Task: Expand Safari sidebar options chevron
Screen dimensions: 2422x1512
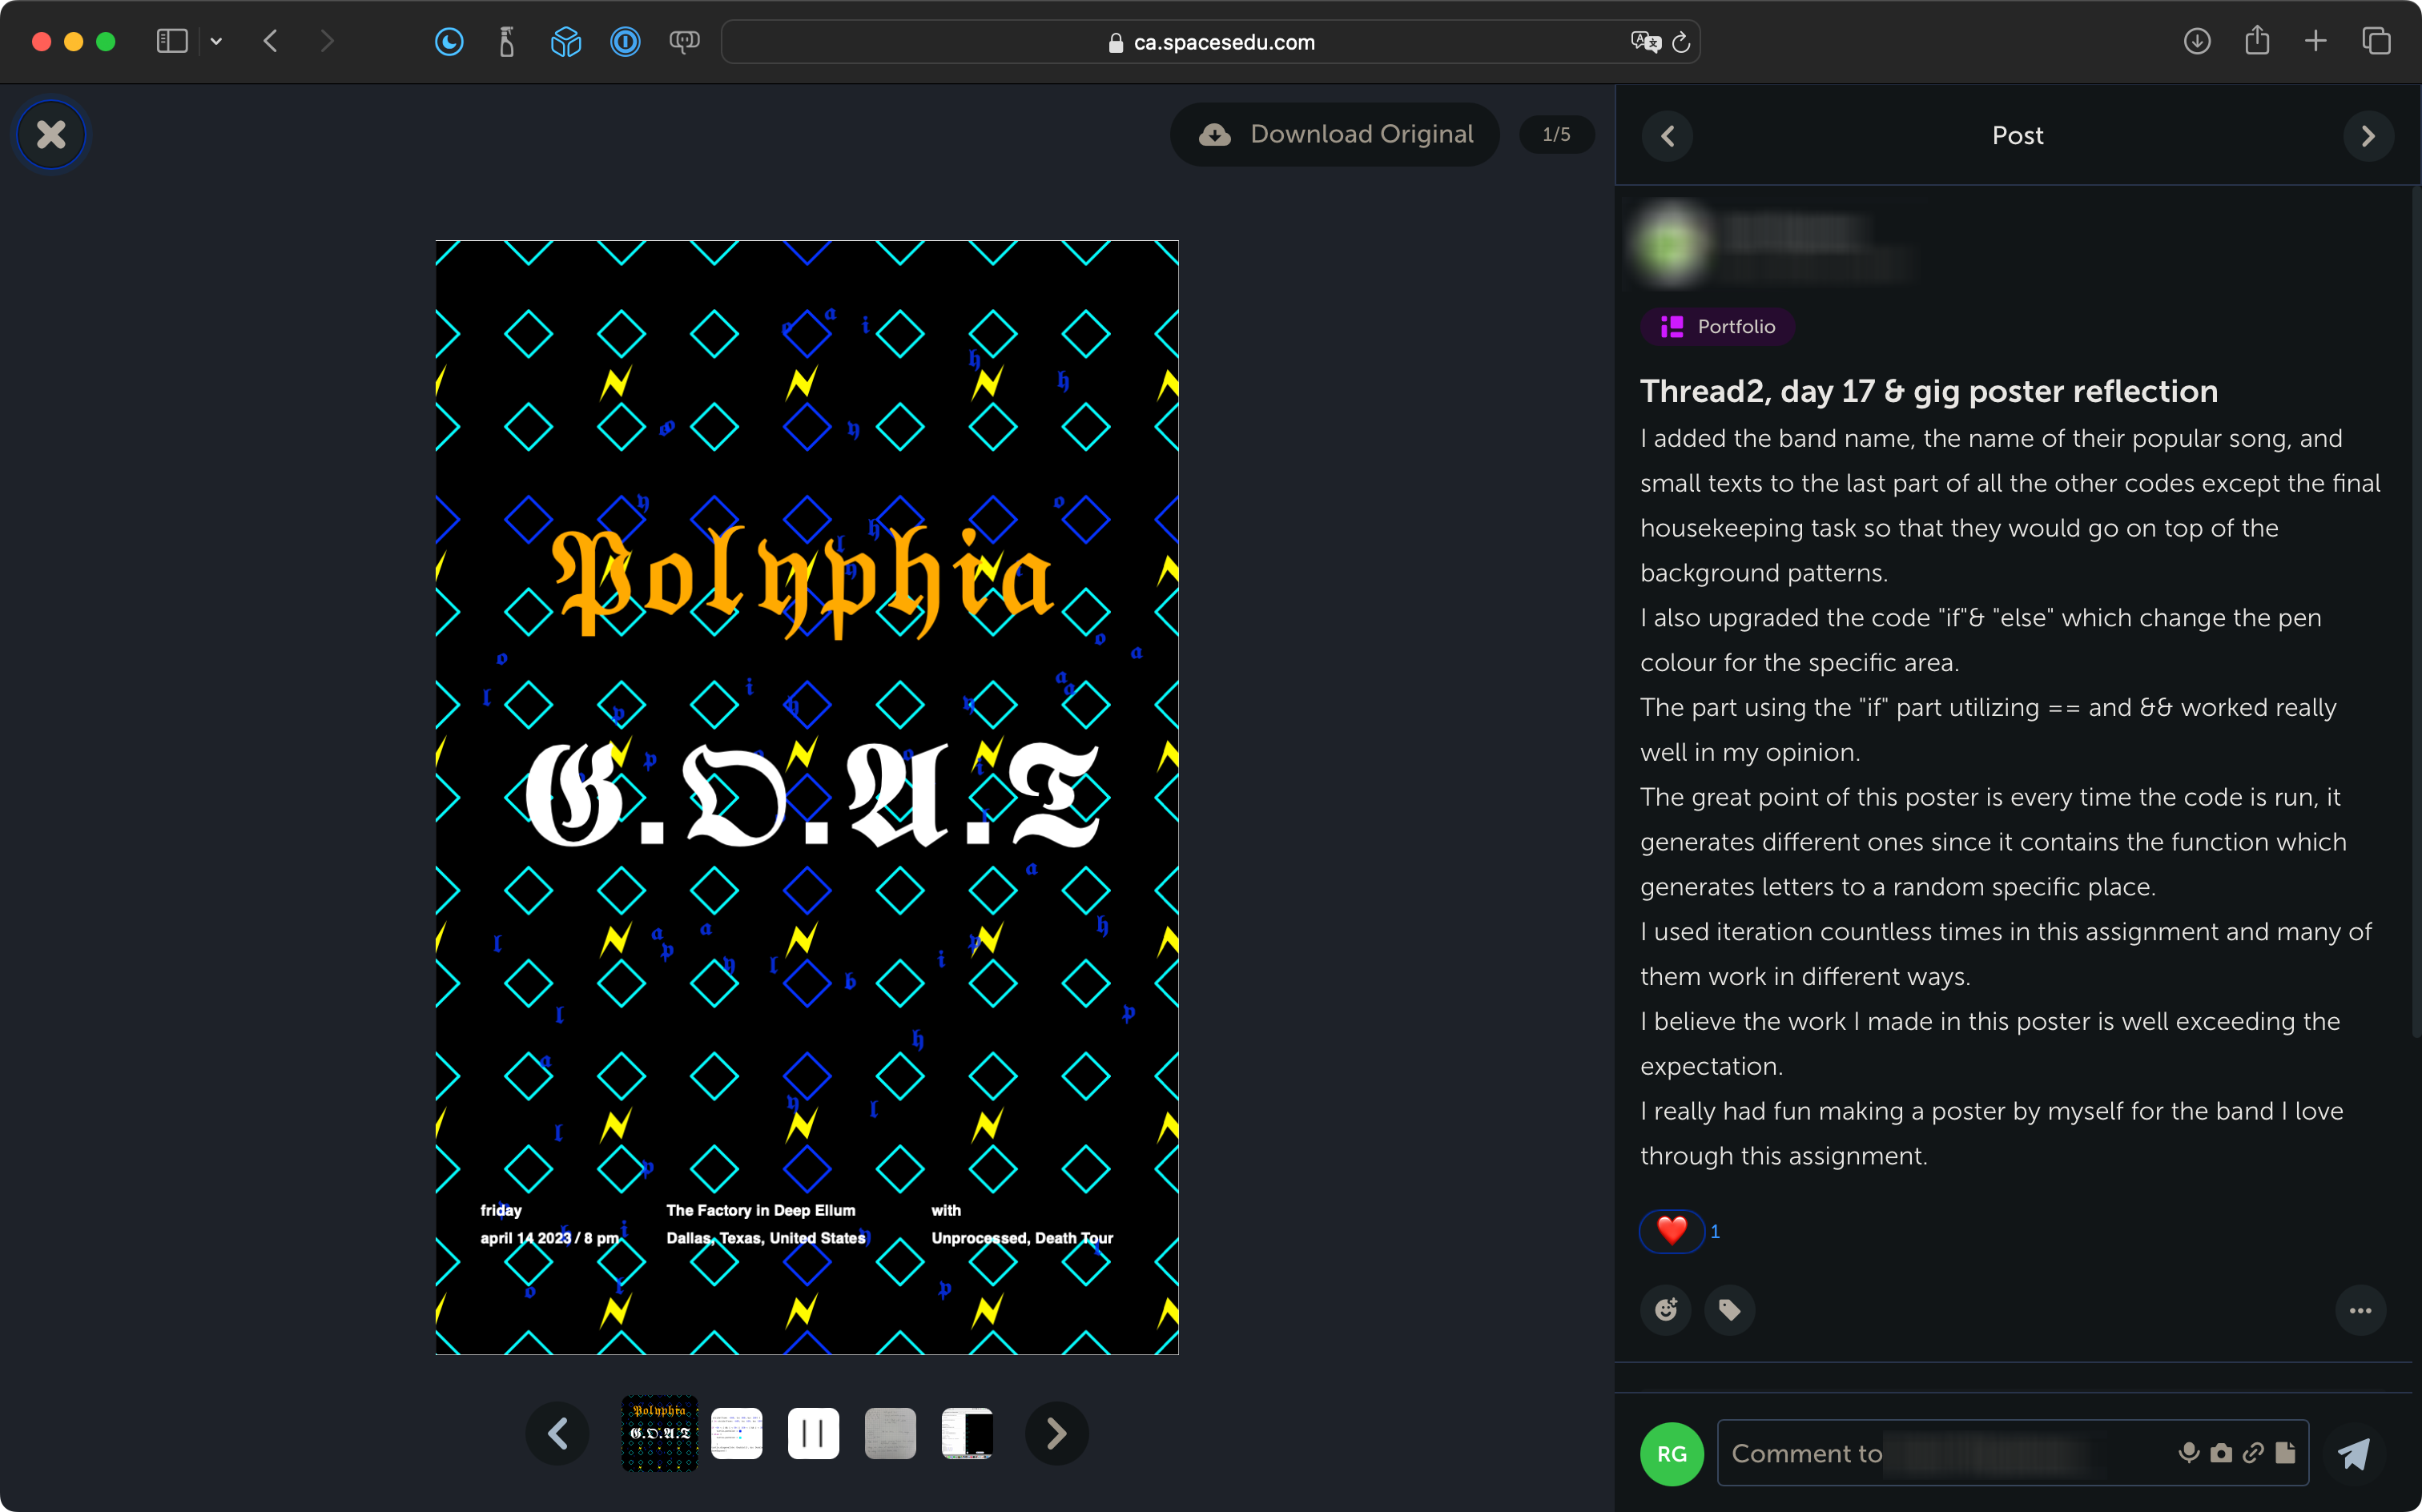Action: pyautogui.click(x=216, y=41)
